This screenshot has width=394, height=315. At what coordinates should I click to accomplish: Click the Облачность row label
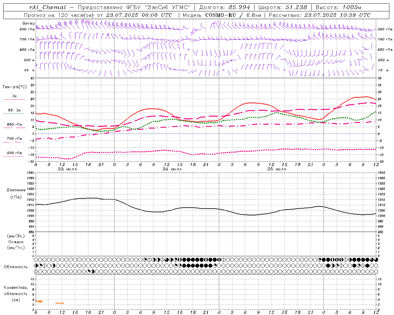(x=16, y=267)
